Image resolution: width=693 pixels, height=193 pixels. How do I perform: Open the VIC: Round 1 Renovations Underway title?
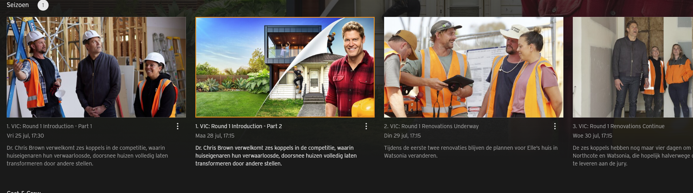[431, 126]
